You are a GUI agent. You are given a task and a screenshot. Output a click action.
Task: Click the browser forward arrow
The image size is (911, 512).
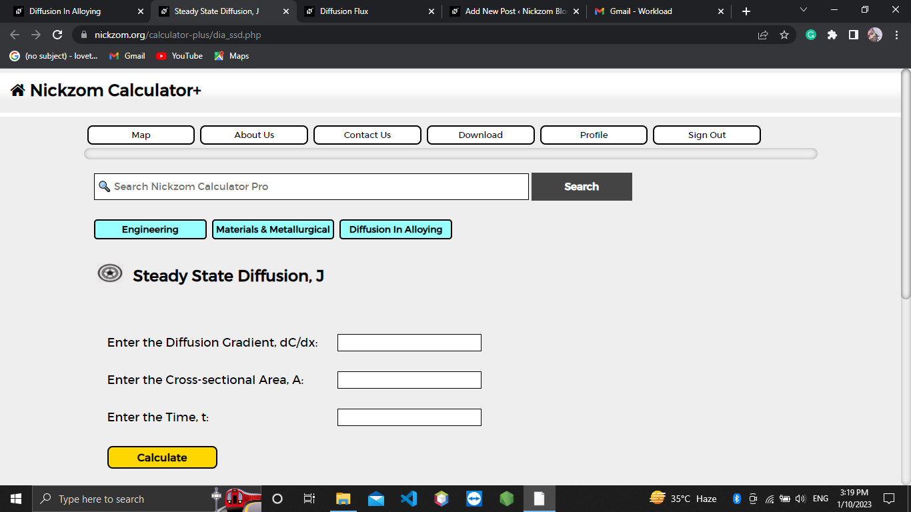(x=36, y=35)
